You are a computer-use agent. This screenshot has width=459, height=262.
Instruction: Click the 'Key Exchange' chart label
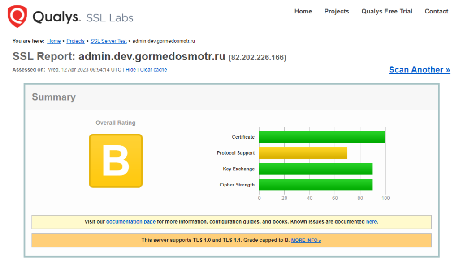point(238,169)
